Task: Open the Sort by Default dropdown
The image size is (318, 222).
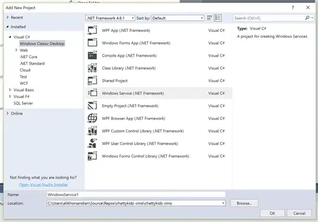Action: click(x=177, y=18)
